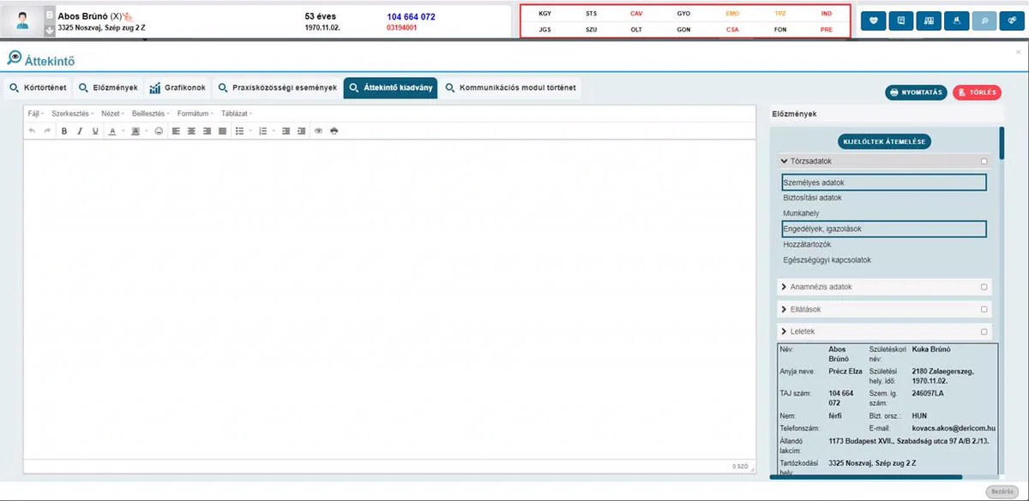Check the Törzsadatok section checkbox
This screenshot has width=1029, height=501.
pyautogui.click(x=984, y=161)
